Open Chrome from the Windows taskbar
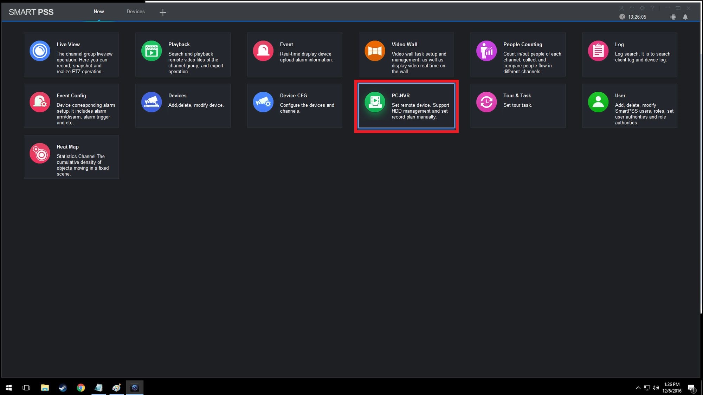The height and width of the screenshot is (395, 703). click(81, 388)
